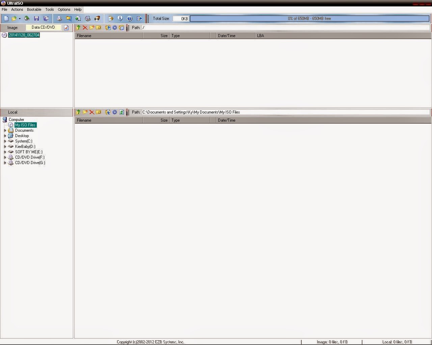Open the recent files dropdown arrow
Image resolution: width=432 pixels, height=345 pixels.
point(19,19)
